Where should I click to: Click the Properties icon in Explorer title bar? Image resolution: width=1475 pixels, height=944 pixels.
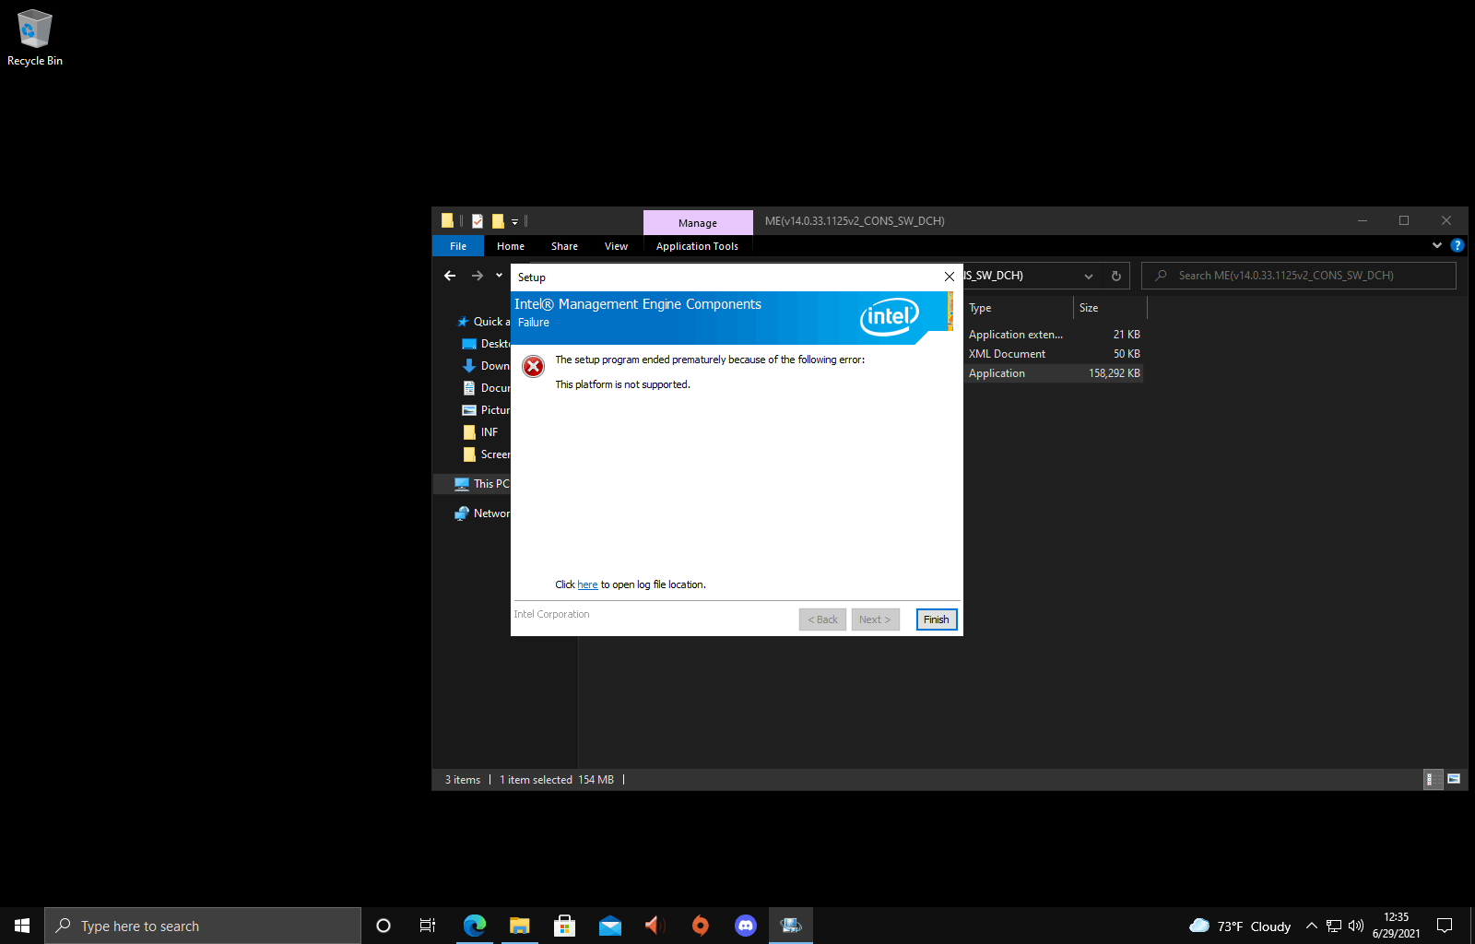point(478,221)
